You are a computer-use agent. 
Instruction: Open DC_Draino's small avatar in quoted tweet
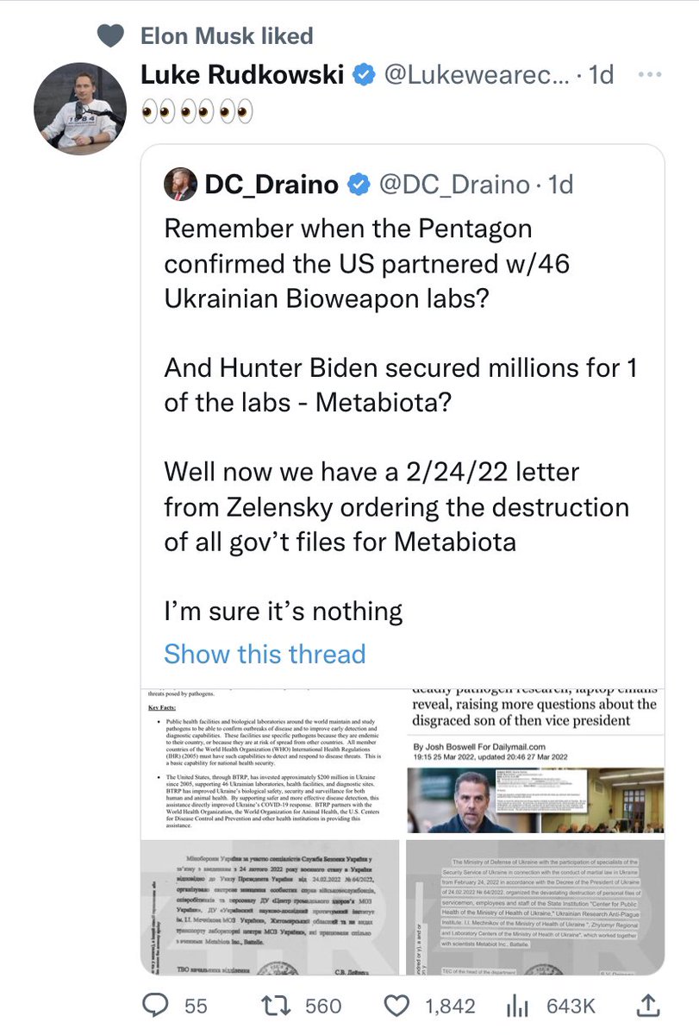click(181, 184)
